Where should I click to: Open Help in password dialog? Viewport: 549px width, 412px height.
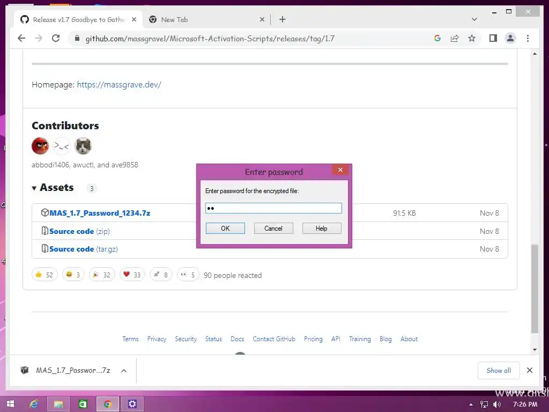pyautogui.click(x=322, y=229)
